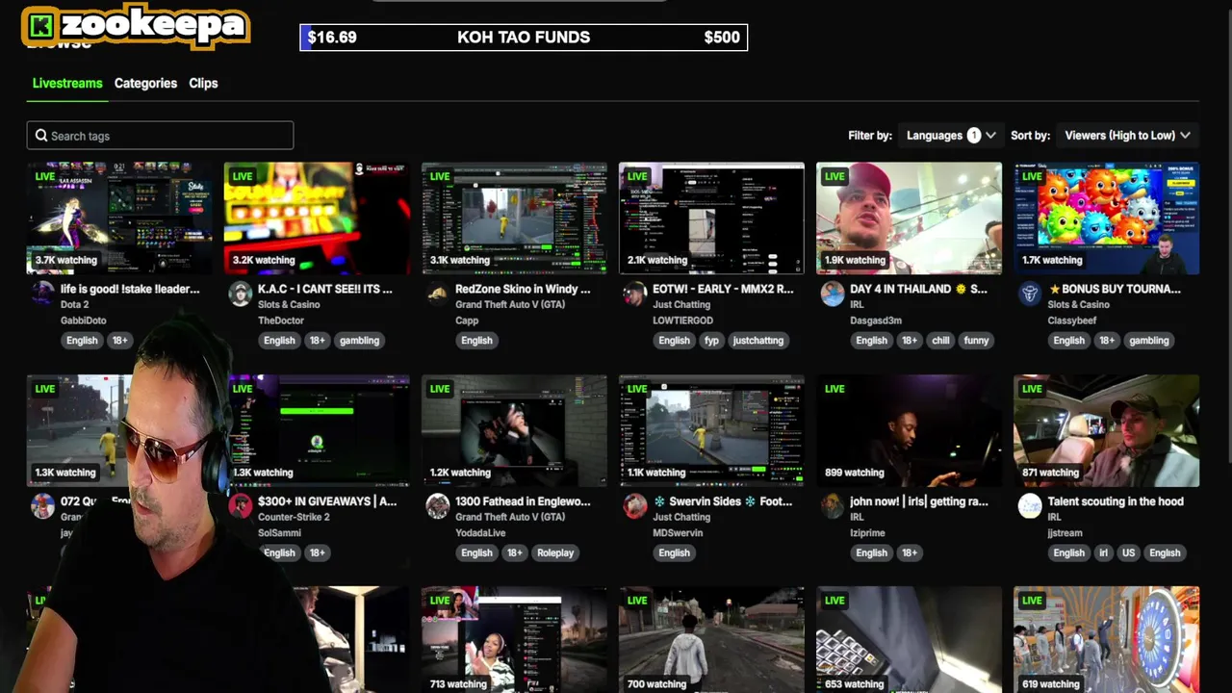Open YodadaLive channel avatar
Screen dimensions: 1232x693
(x=438, y=506)
